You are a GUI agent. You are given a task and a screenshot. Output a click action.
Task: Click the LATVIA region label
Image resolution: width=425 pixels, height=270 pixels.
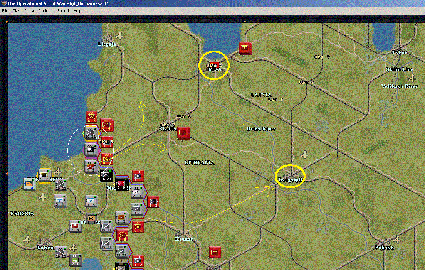point(261,95)
